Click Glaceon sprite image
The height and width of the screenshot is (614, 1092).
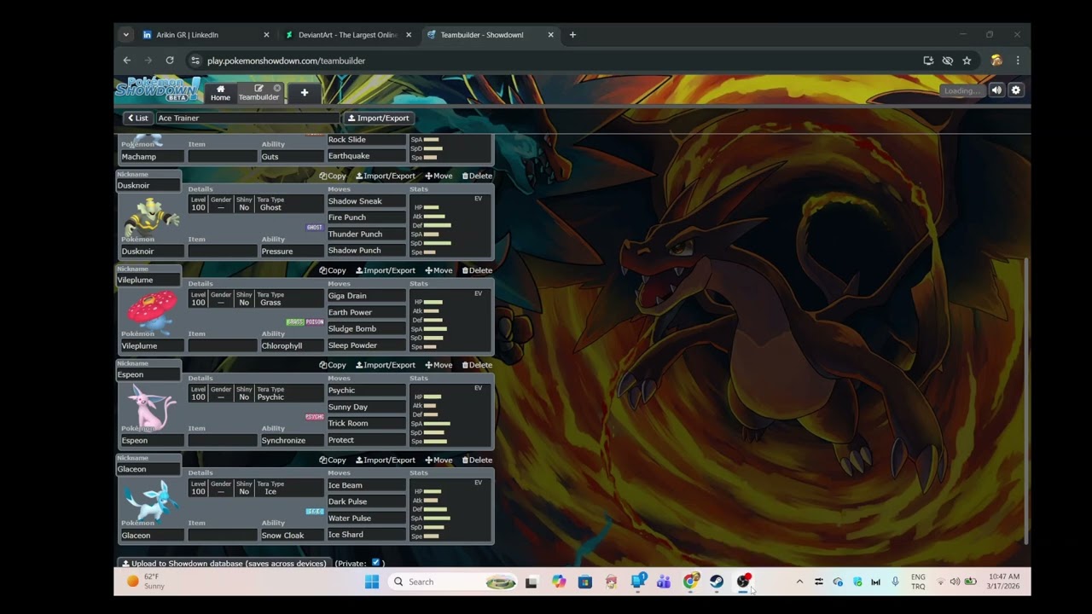tap(151, 500)
